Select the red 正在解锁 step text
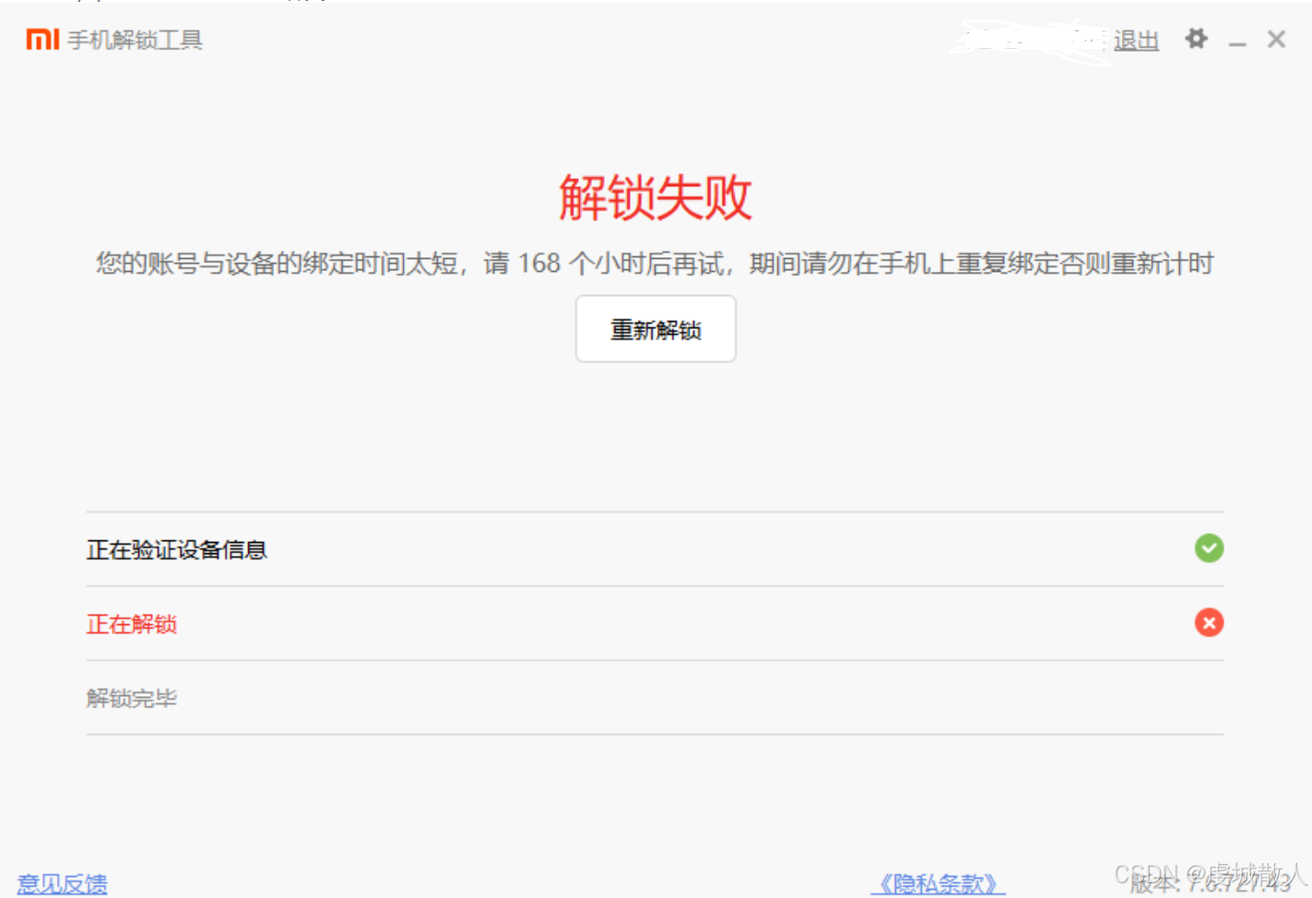The width and height of the screenshot is (1312, 898). point(132,624)
